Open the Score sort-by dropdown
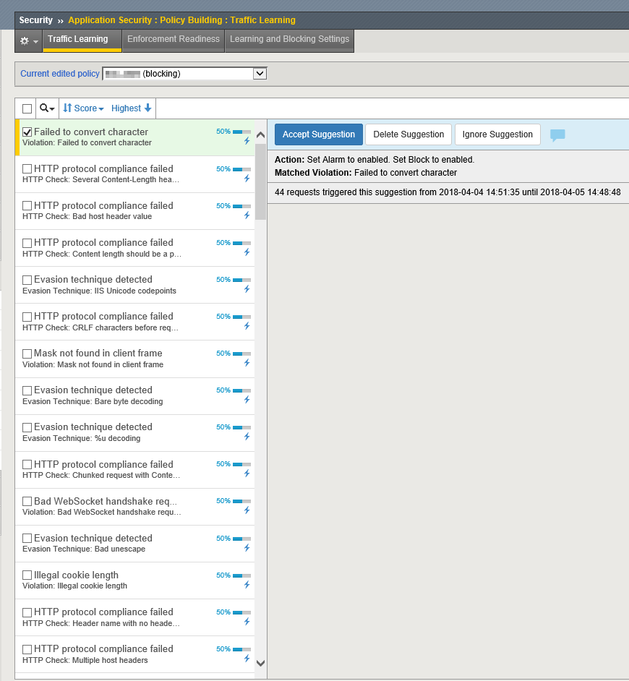This screenshot has height=681, width=629. tap(83, 108)
